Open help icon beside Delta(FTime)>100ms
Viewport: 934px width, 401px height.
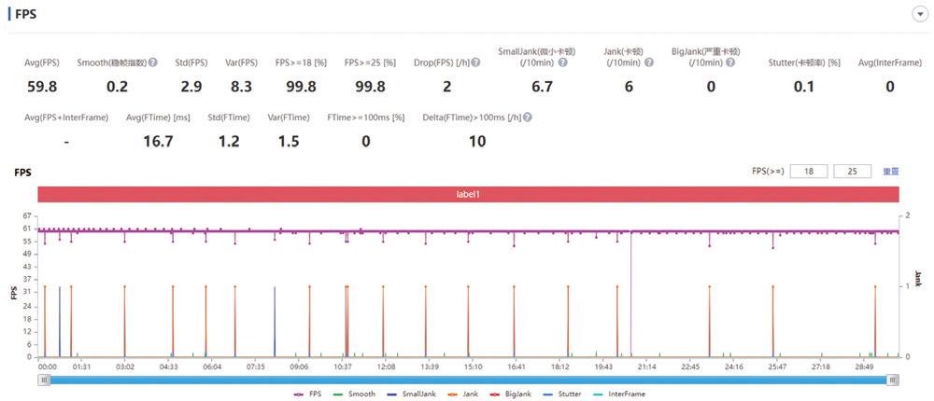tap(527, 118)
